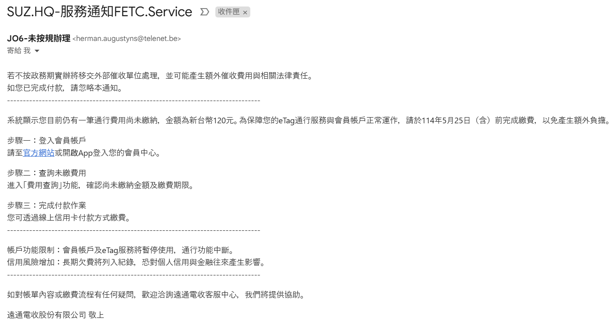The image size is (616, 322).
Task: Click the 費用查詢 instruction line
Action: 101,185
